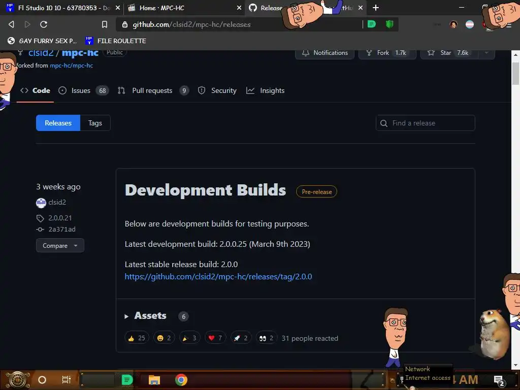
Task: Click the Find a release search field
Action: tap(426, 123)
